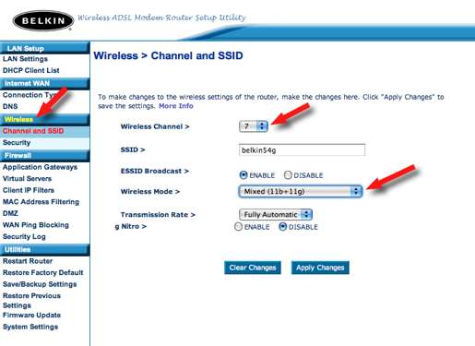Viewport: 475px width, 346px height.
Task: Select ESSID Broadcast ENABLE radio
Action: 243,175
